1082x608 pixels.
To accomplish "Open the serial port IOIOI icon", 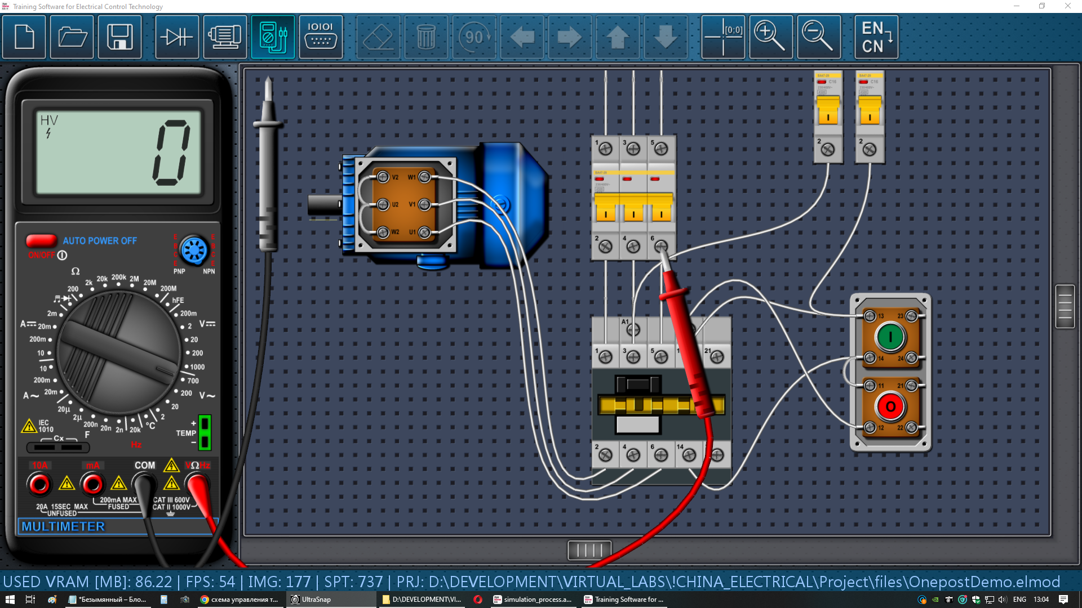I will tap(321, 37).
